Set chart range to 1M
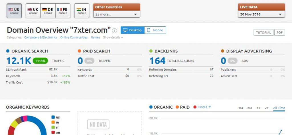Image resolution: width=292 pixels, height=135 pixels. [x=240, y=108]
